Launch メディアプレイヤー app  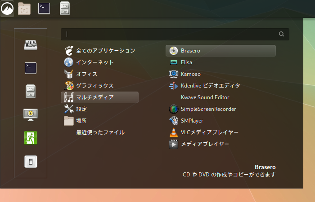(220, 144)
